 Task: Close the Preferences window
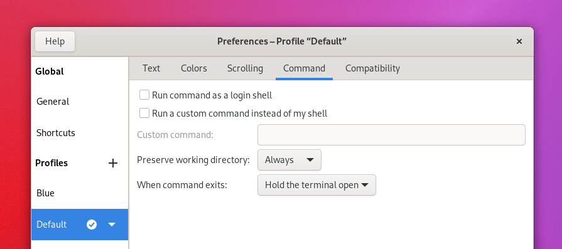click(519, 41)
